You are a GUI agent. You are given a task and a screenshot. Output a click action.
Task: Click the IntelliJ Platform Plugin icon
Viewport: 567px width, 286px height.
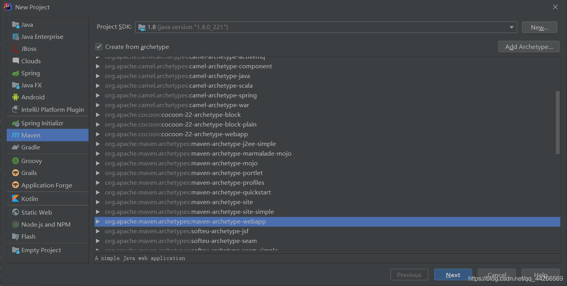[x=16, y=109]
